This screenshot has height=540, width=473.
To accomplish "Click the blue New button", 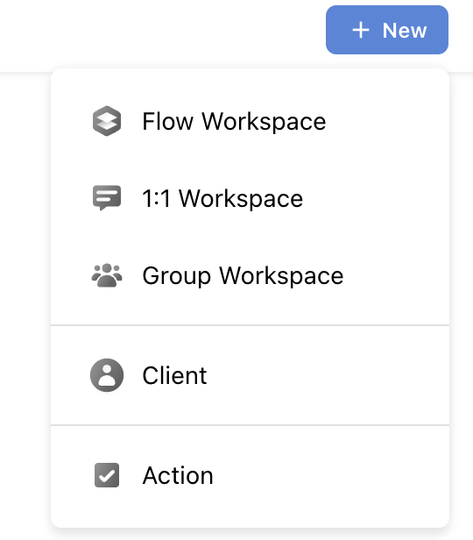I will click(x=387, y=30).
